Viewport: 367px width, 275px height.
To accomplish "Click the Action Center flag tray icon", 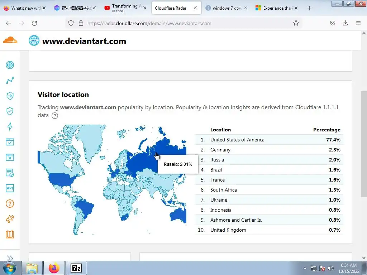I will [x=322, y=268].
